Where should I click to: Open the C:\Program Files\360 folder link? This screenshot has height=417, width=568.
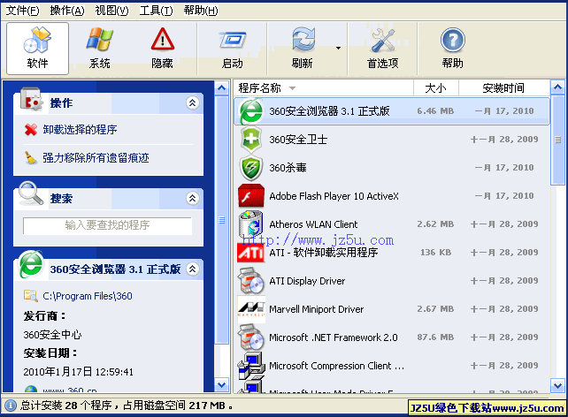tap(88, 296)
